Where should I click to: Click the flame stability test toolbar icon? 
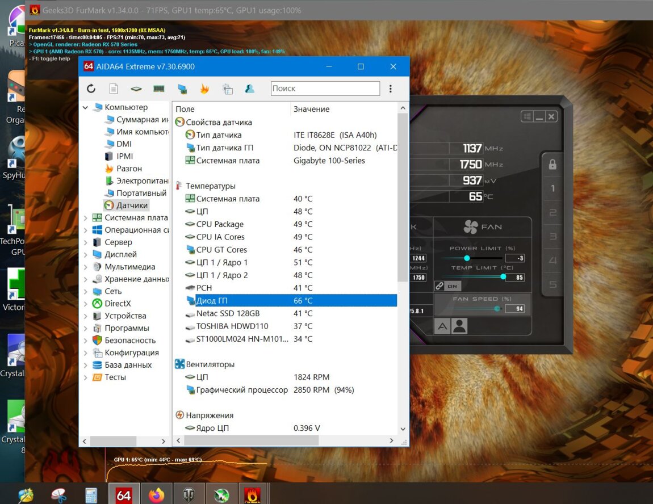(x=204, y=89)
